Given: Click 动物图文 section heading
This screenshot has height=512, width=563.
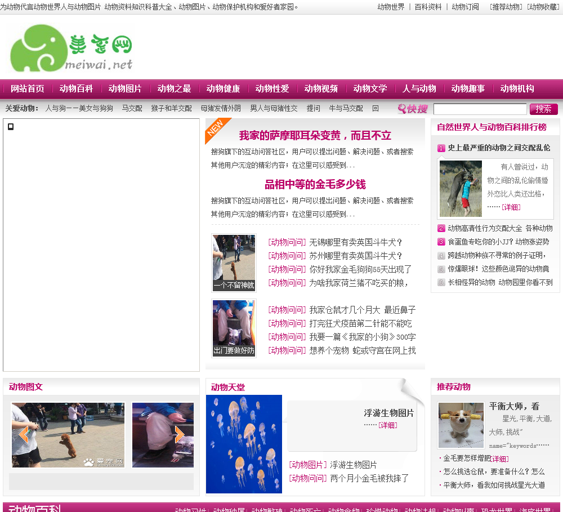Looking at the screenshot, I should [26, 387].
